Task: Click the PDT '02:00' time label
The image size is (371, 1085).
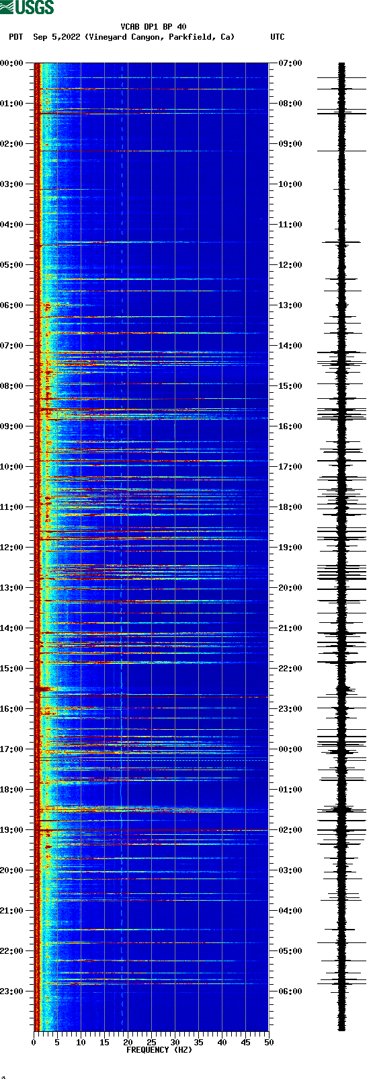Action: coord(11,144)
